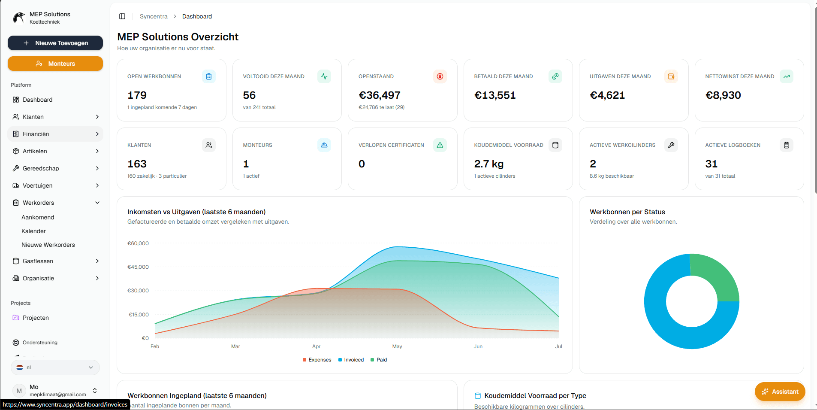Click the Projecten folder icon
817x410 pixels.
pyautogui.click(x=16, y=318)
